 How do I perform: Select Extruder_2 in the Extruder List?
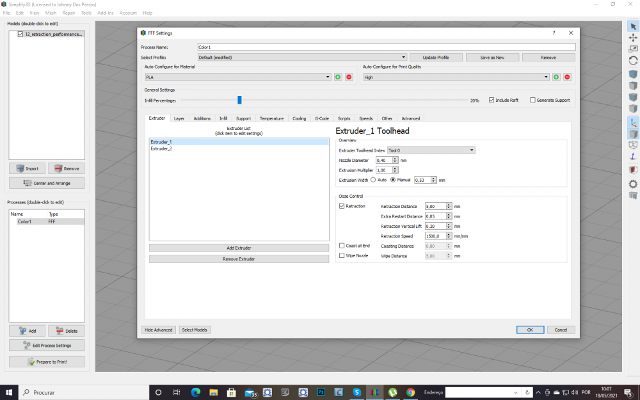[239, 148]
